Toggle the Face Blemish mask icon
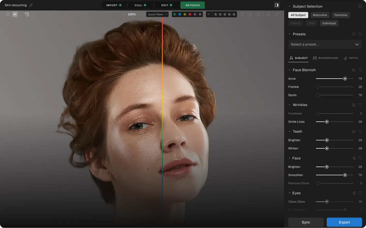The image size is (366, 228). (x=354, y=70)
